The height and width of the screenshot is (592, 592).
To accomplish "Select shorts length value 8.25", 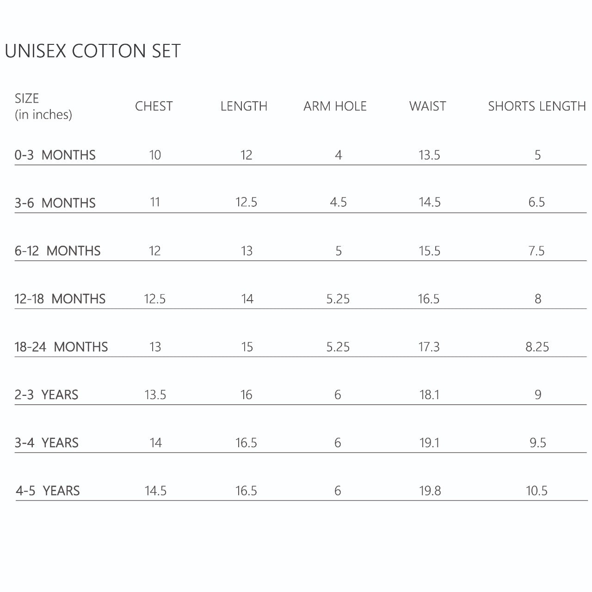I will [537, 347].
